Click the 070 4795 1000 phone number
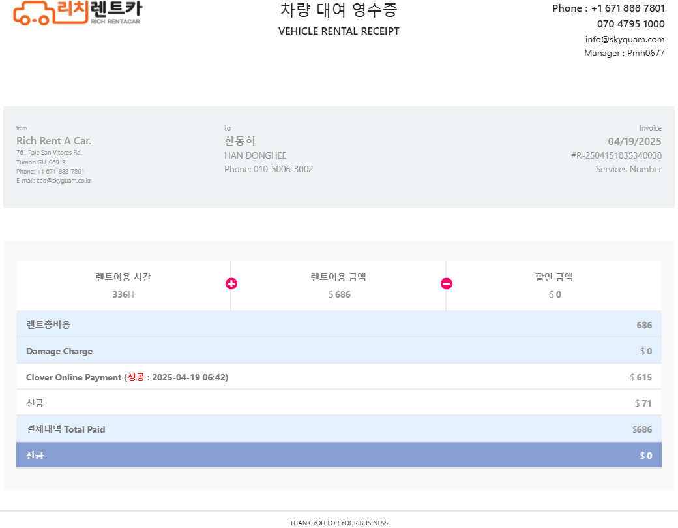This screenshot has height=528, width=678. point(630,23)
